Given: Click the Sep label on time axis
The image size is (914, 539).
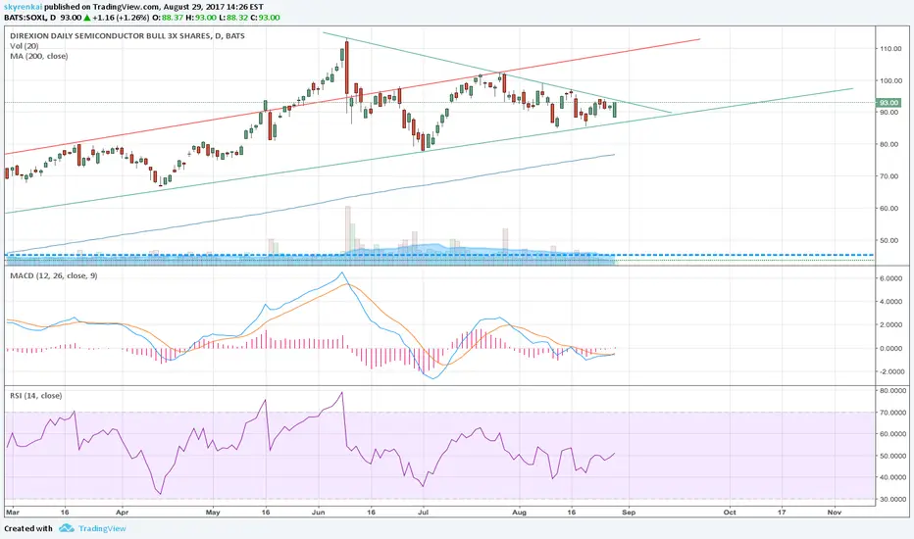Looking at the screenshot, I should tap(629, 513).
